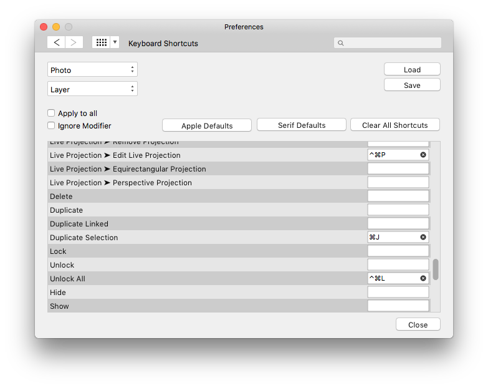Viewport: 488px width, 388px height.
Task: Clear the Edit Live Projection shortcut
Action: click(423, 155)
